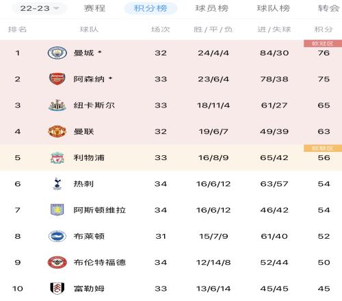Click the Tottenham club crest
The width and height of the screenshot is (342, 301).
(x=57, y=184)
